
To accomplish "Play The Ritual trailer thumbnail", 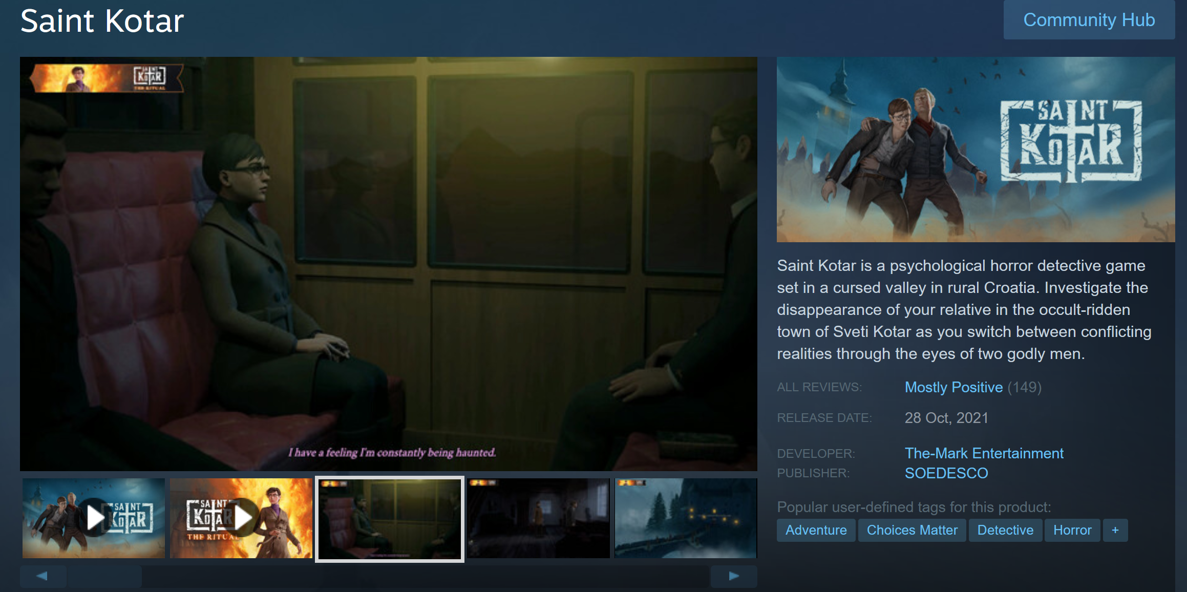I will (241, 518).
